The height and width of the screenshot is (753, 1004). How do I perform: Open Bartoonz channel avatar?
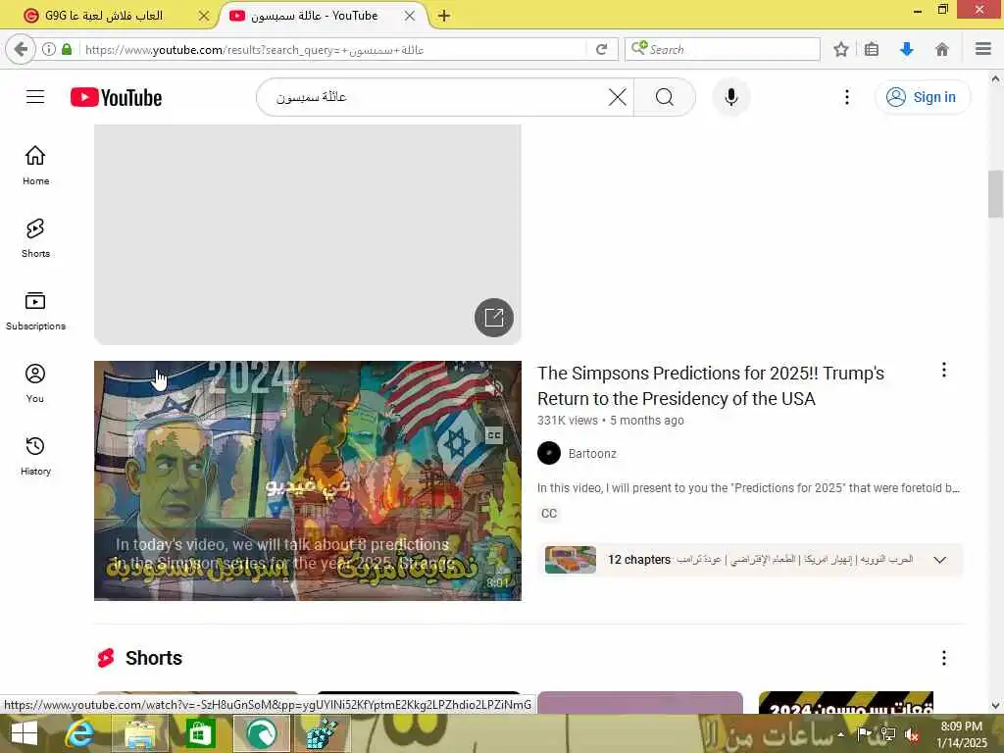(x=549, y=453)
